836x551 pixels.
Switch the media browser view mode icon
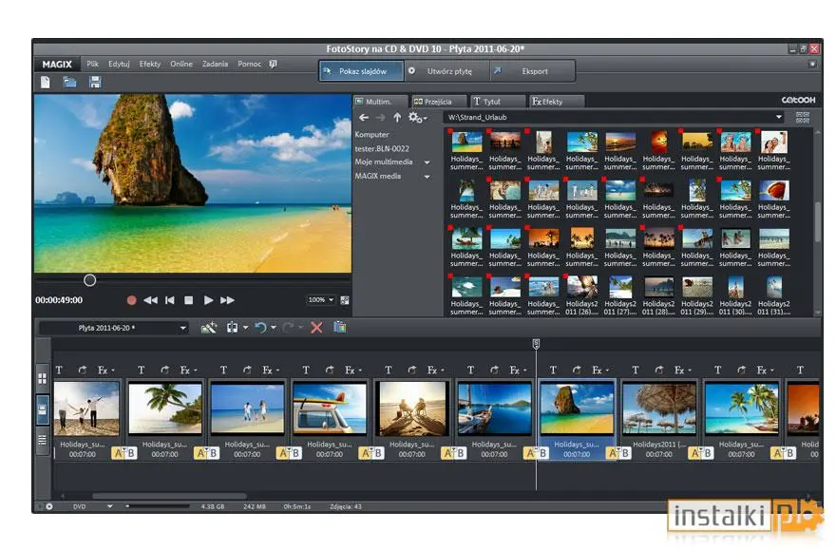point(803,118)
